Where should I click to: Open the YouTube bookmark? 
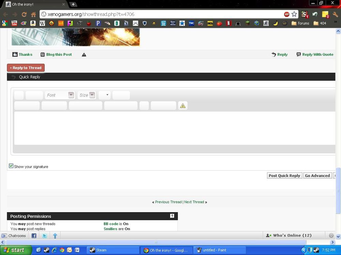tap(14, 23)
